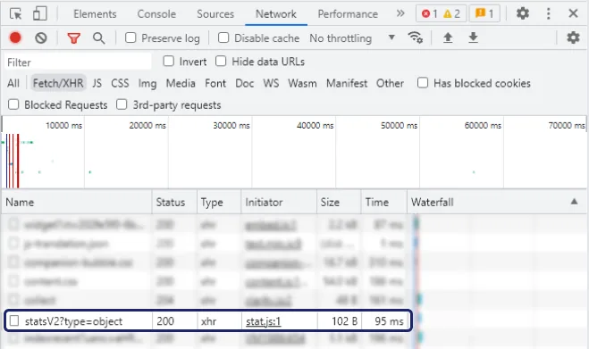Filter requests by CSS type

120,83
